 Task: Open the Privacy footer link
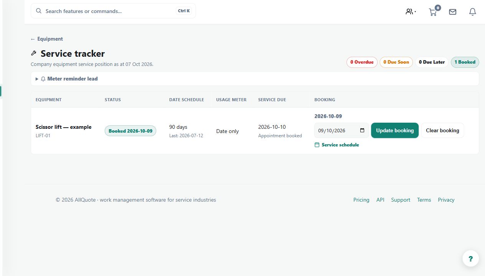[x=446, y=200]
